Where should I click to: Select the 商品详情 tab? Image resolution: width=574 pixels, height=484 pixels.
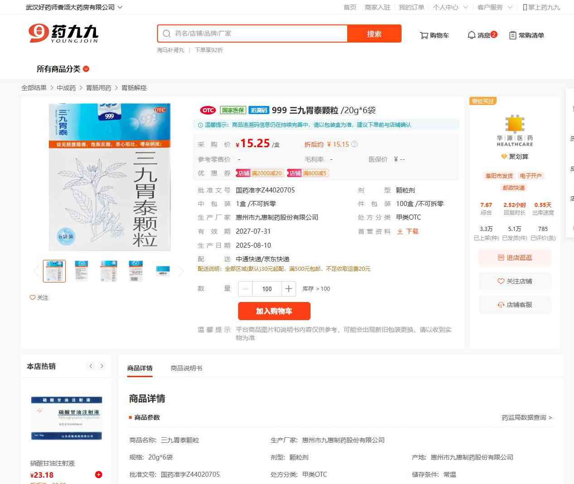pos(140,368)
